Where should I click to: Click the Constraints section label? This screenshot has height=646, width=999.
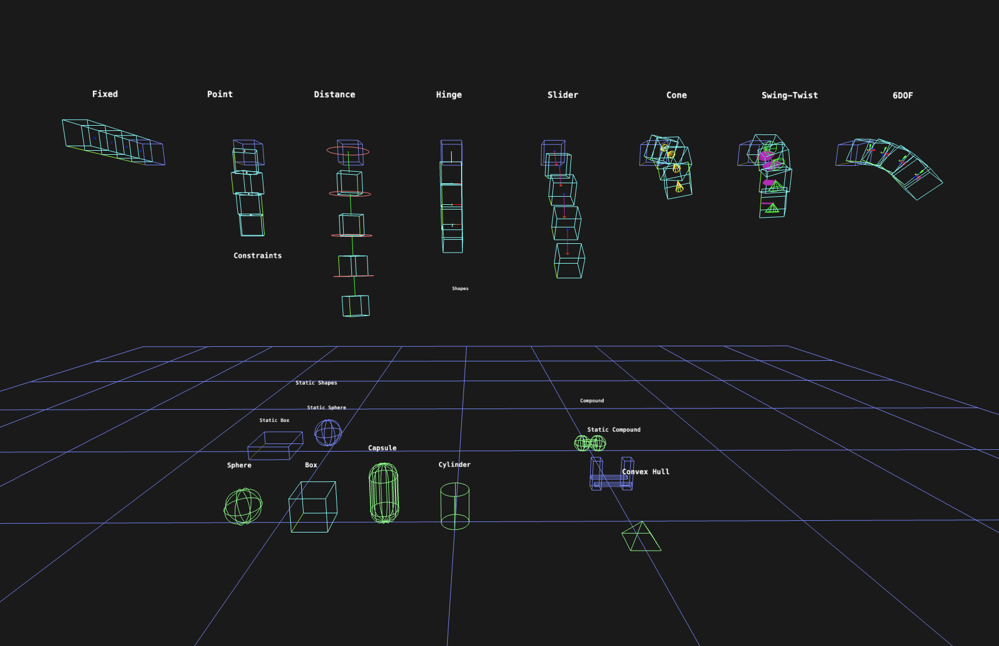pyautogui.click(x=258, y=255)
